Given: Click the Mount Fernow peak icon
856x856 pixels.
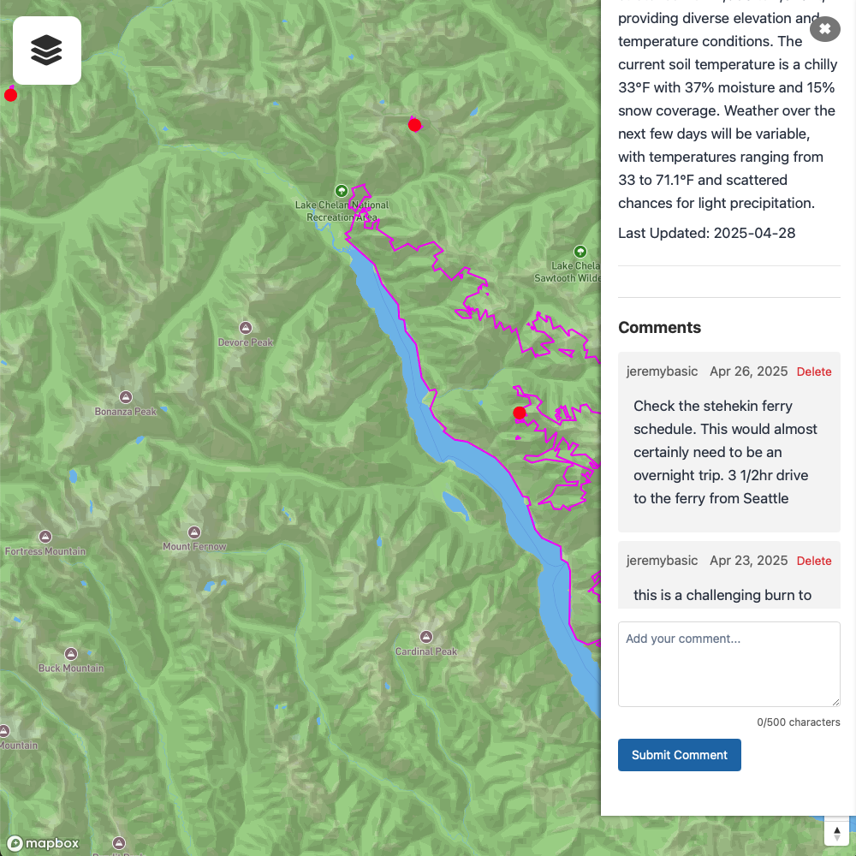Looking at the screenshot, I should coord(194,532).
